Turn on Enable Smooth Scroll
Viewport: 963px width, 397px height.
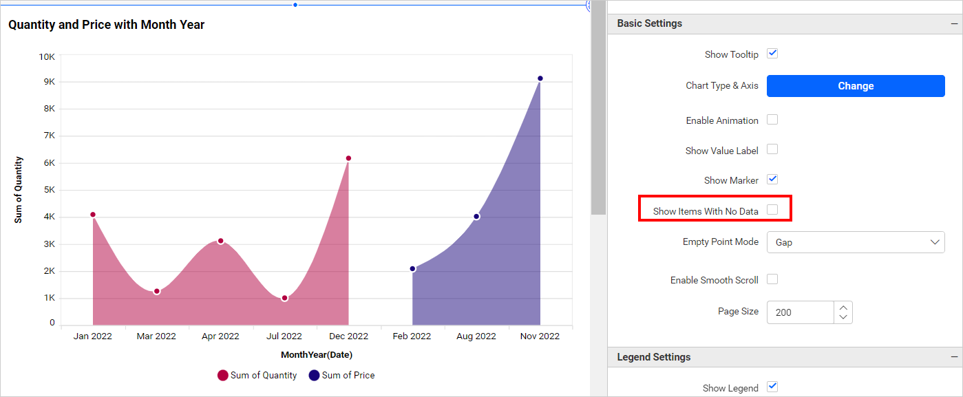pyautogui.click(x=772, y=279)
